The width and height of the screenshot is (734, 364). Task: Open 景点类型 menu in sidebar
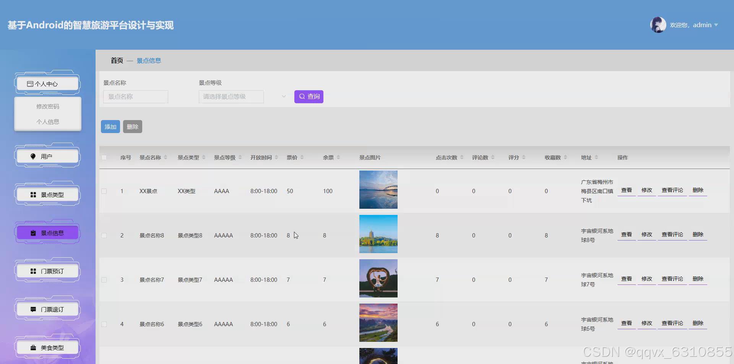(x=47, y=195)
